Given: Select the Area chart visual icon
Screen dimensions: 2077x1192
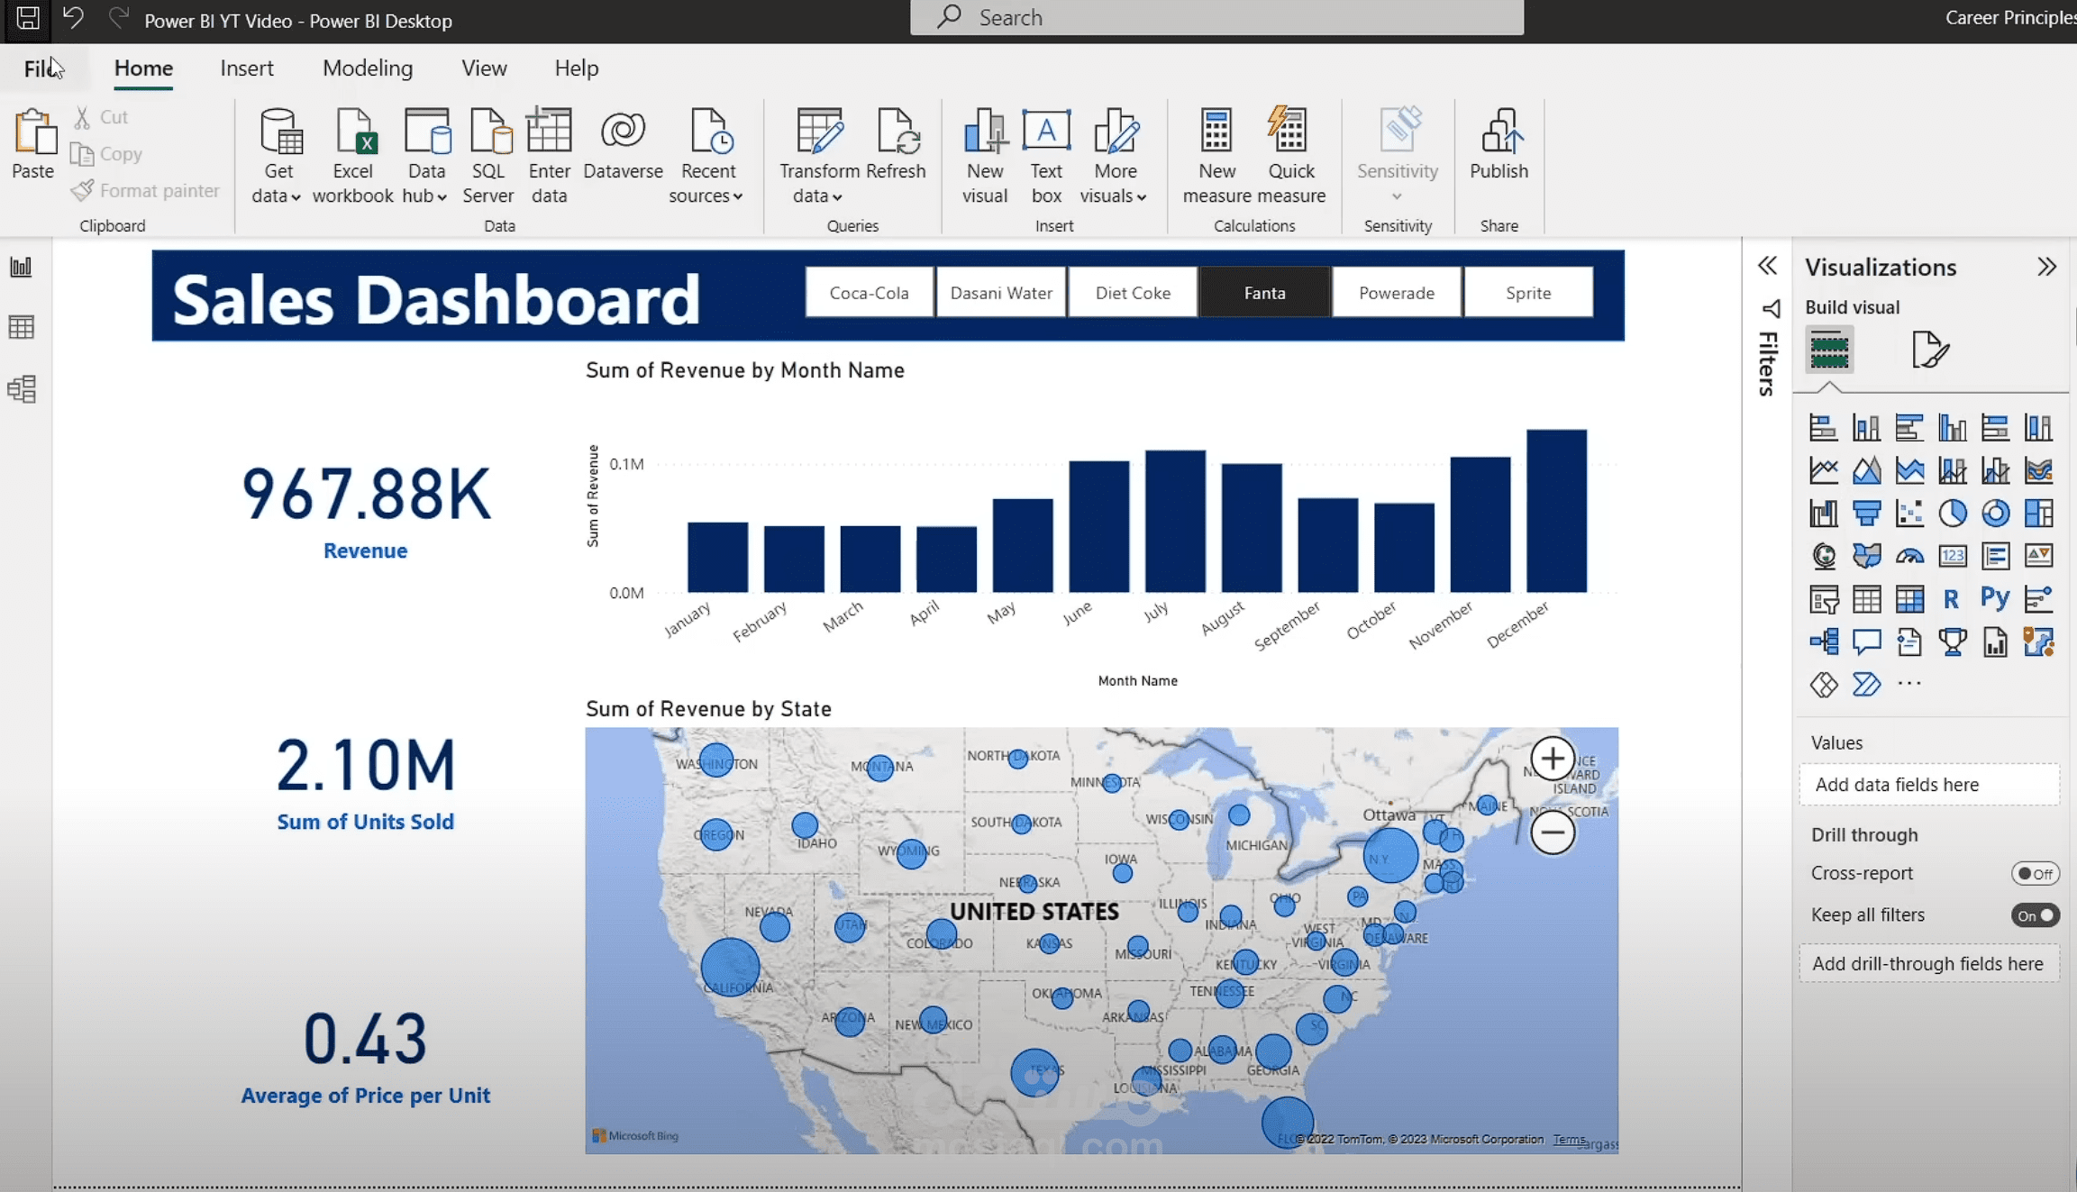Looking at the screenshot, I should pos(1866,470).
